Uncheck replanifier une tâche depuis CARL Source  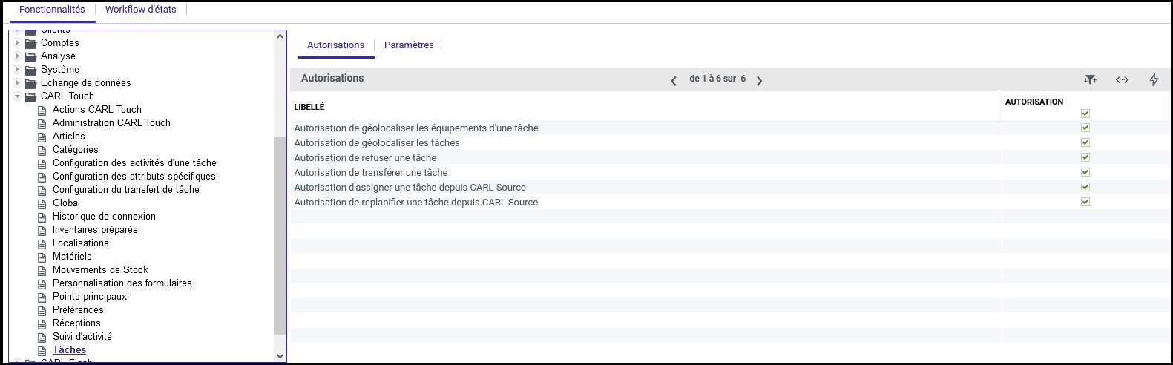1085,202
